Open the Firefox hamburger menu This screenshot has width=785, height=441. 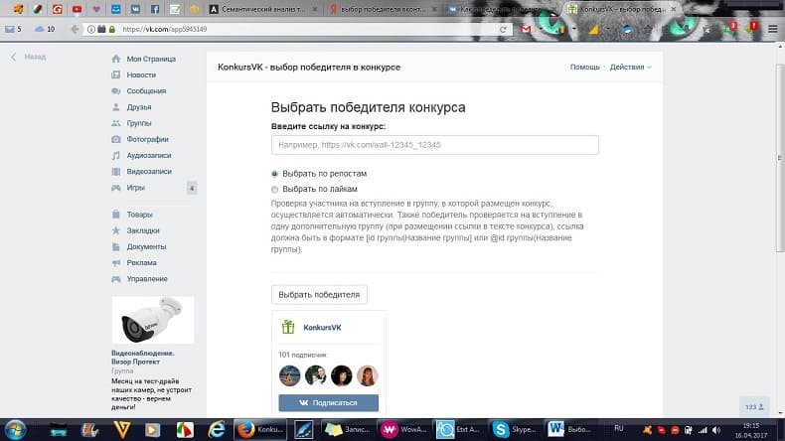pyautogui.click(x=770, y=29)
